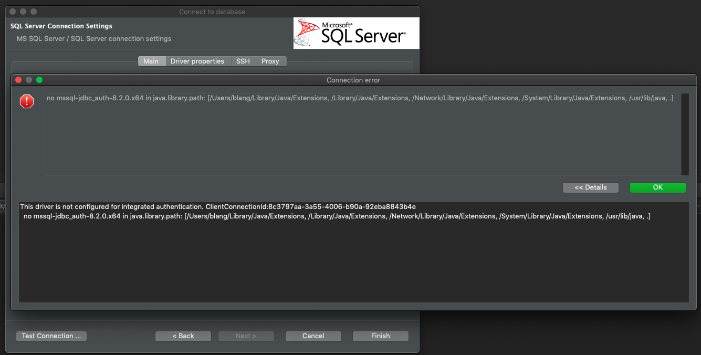Click the Microsoft SQL Server logo
This screenshot has width=701, height=355.
[x=356, y=33]
